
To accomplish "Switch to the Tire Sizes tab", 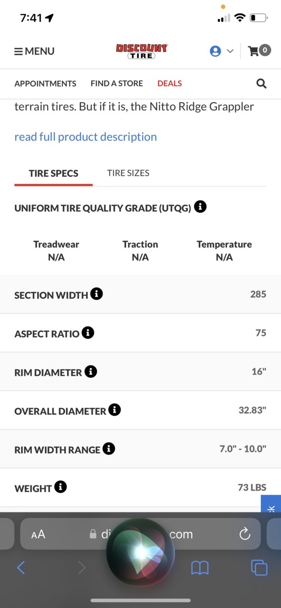I will click(128, 173).
